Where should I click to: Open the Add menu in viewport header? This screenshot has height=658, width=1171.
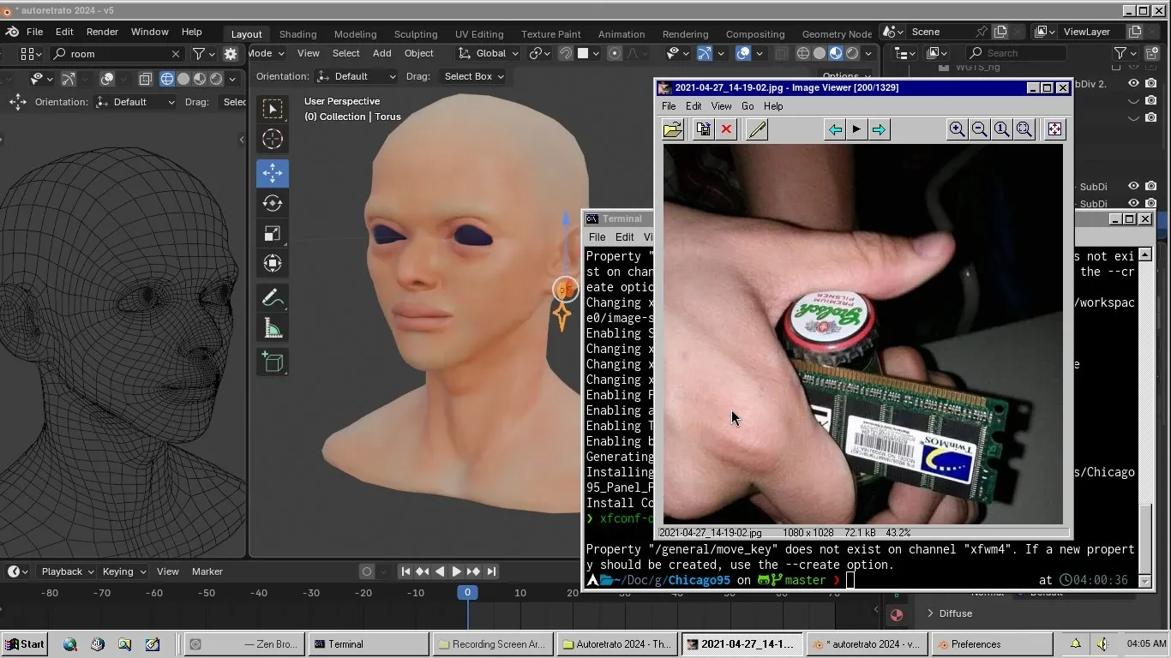click(381, 53)
